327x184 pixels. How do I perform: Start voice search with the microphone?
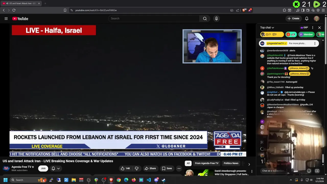[216, 18]
